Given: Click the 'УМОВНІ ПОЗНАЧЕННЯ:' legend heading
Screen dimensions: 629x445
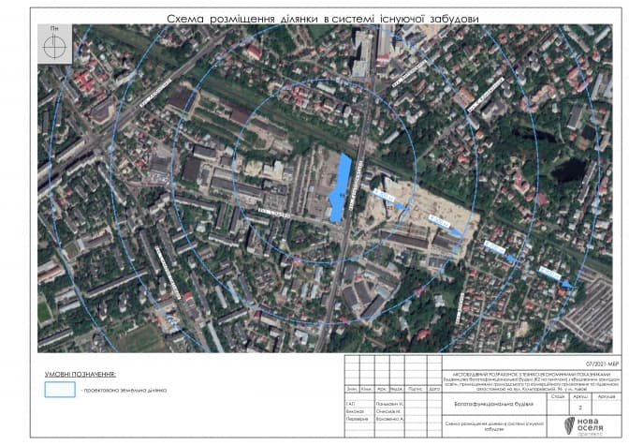Looking at the screenshot, I should pyautogui.click(x=80, y=375).
